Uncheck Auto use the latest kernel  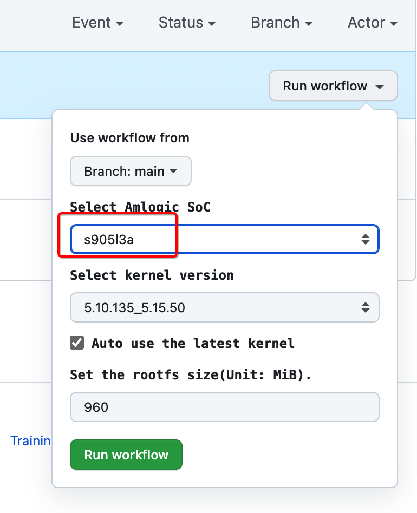(x=77, y=342)
